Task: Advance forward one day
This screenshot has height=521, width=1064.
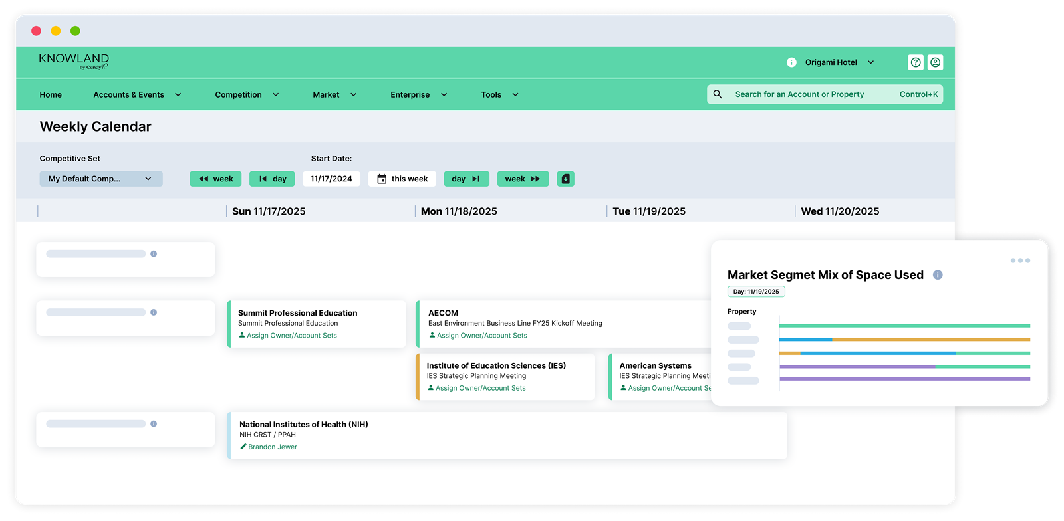Action: (466, 179)
